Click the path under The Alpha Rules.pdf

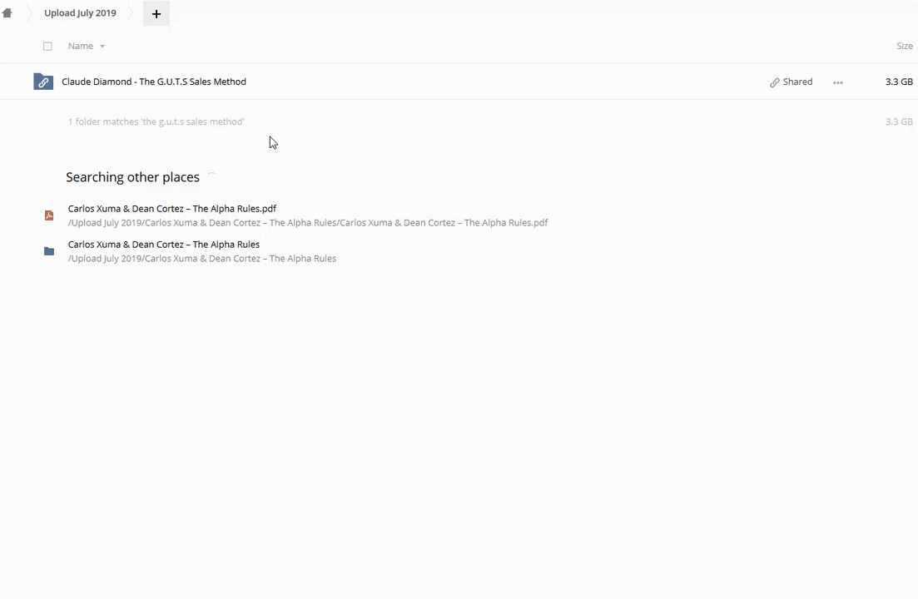click(308, 223)
